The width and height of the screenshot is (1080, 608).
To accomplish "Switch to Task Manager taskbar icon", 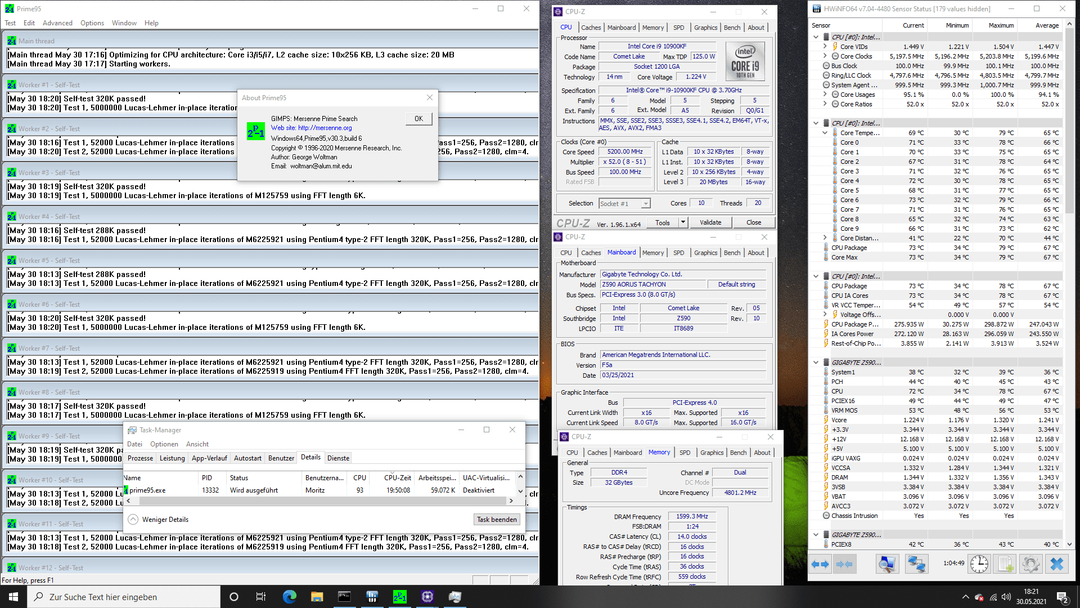I will pos(454,597).
